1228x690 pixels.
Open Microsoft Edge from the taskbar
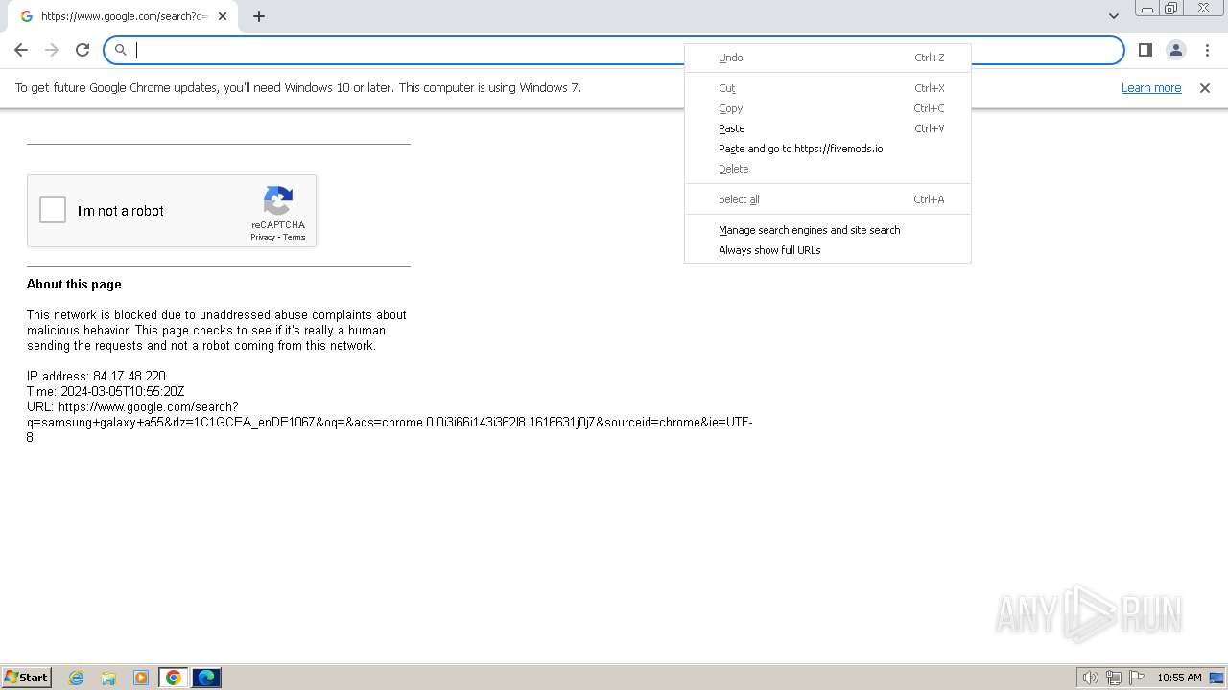tap(206, 678)
